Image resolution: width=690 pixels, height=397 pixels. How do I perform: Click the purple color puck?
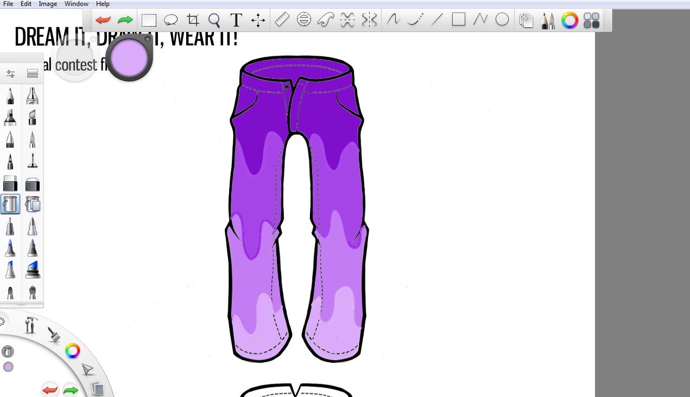click(x=129, y=58)
